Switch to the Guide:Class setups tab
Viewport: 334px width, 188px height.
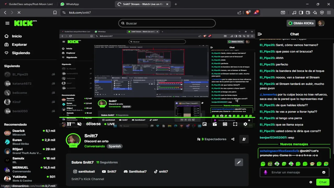tap(29, 4)
